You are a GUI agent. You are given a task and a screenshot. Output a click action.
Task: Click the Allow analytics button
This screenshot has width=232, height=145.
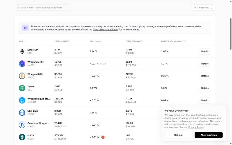point(209,135)
